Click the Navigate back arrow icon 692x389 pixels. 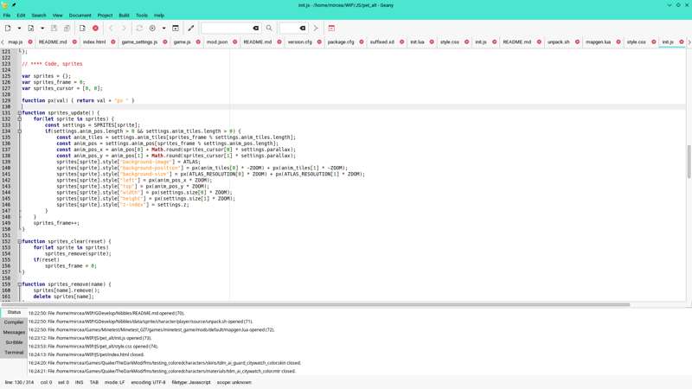point(111,29)
